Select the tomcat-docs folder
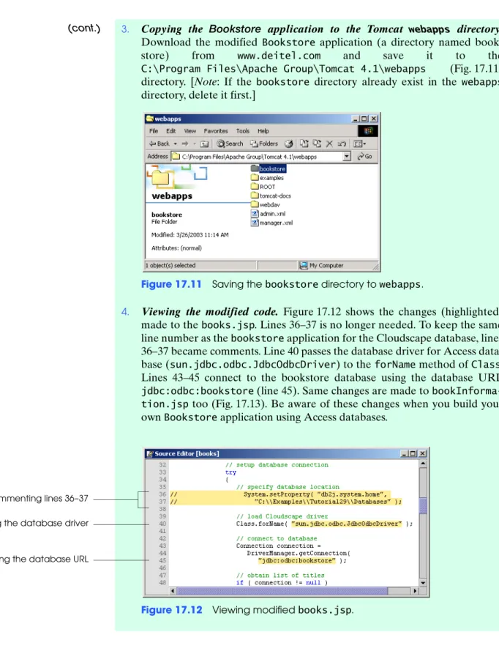This screenshot has height=662, width=499. pos(271,196)
